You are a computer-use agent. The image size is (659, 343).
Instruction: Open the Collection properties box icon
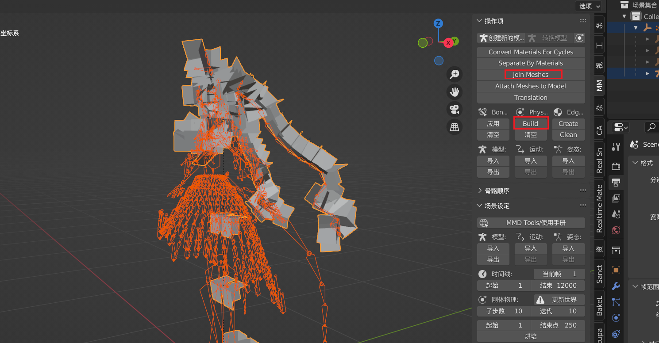click(616, 251)
